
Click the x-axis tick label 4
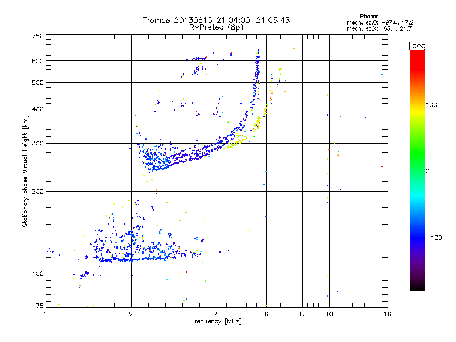(x=217, y=314)
